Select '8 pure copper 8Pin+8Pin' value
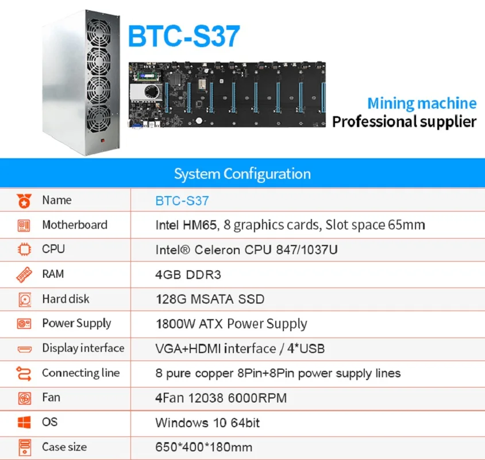The image size is (485, 460). [278, 374]
